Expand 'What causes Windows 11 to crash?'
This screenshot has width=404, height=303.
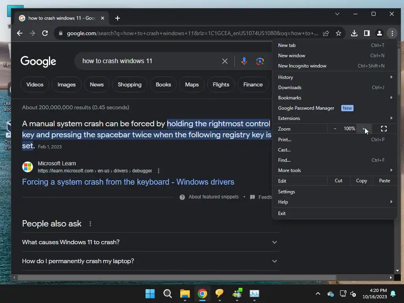150,242
